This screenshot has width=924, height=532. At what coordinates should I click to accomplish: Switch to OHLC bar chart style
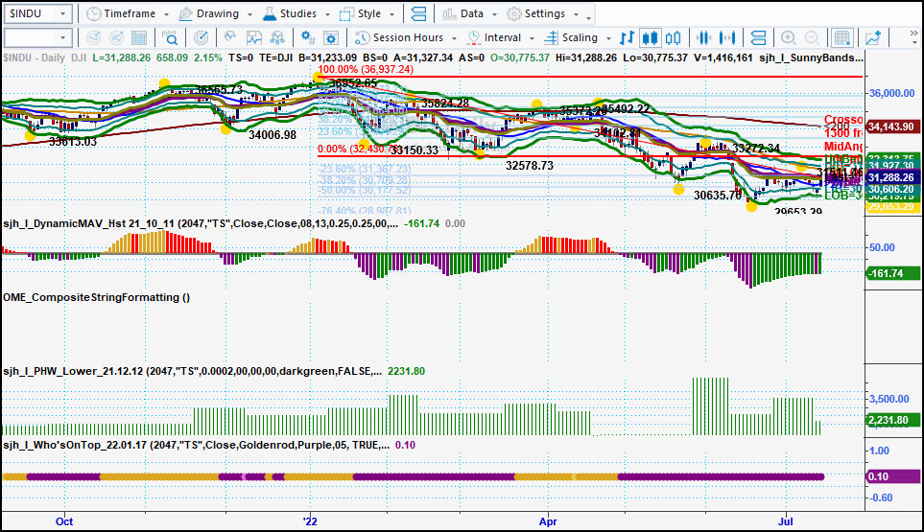tap(627, 37)
